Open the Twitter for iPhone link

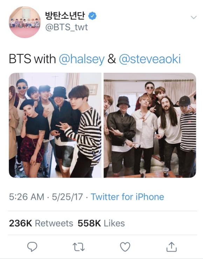coord(127,197)
